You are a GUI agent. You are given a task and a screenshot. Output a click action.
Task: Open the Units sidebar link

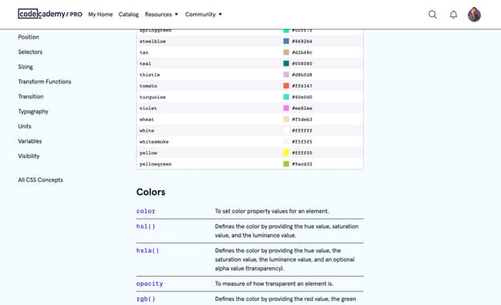25,126
